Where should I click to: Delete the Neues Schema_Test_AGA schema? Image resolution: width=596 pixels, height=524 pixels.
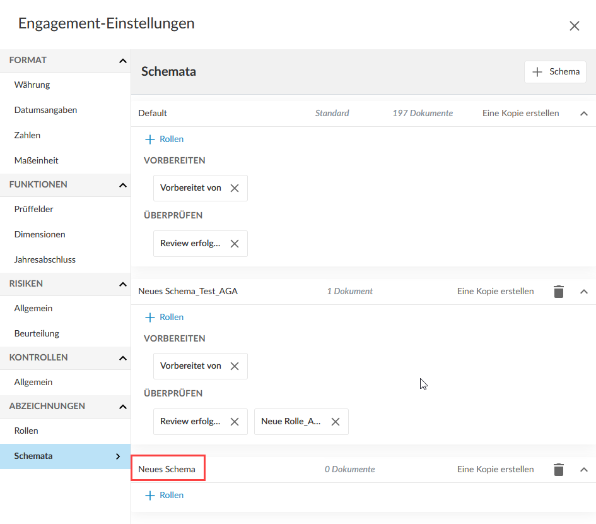[558, 292]
